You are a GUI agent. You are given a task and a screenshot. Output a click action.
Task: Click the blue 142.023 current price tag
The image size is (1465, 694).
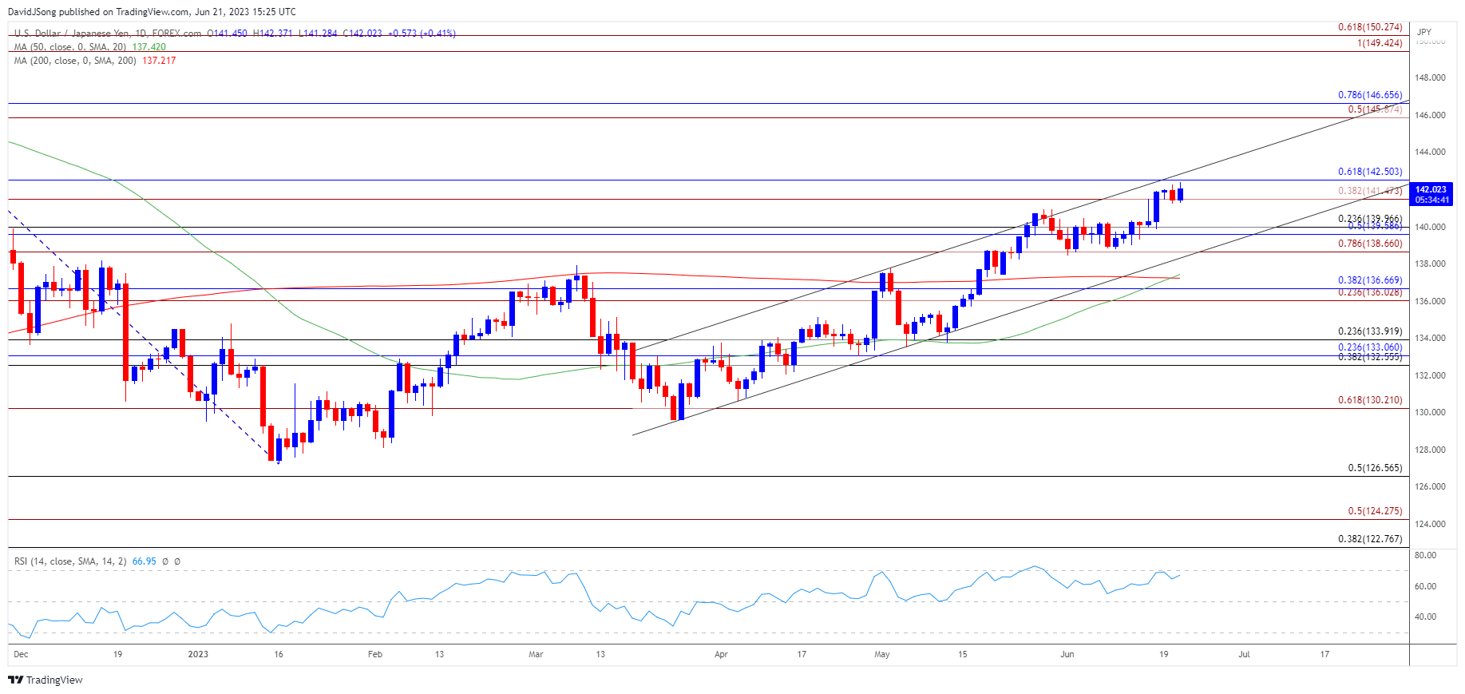pyautogui.click(x=1431, y=194)
